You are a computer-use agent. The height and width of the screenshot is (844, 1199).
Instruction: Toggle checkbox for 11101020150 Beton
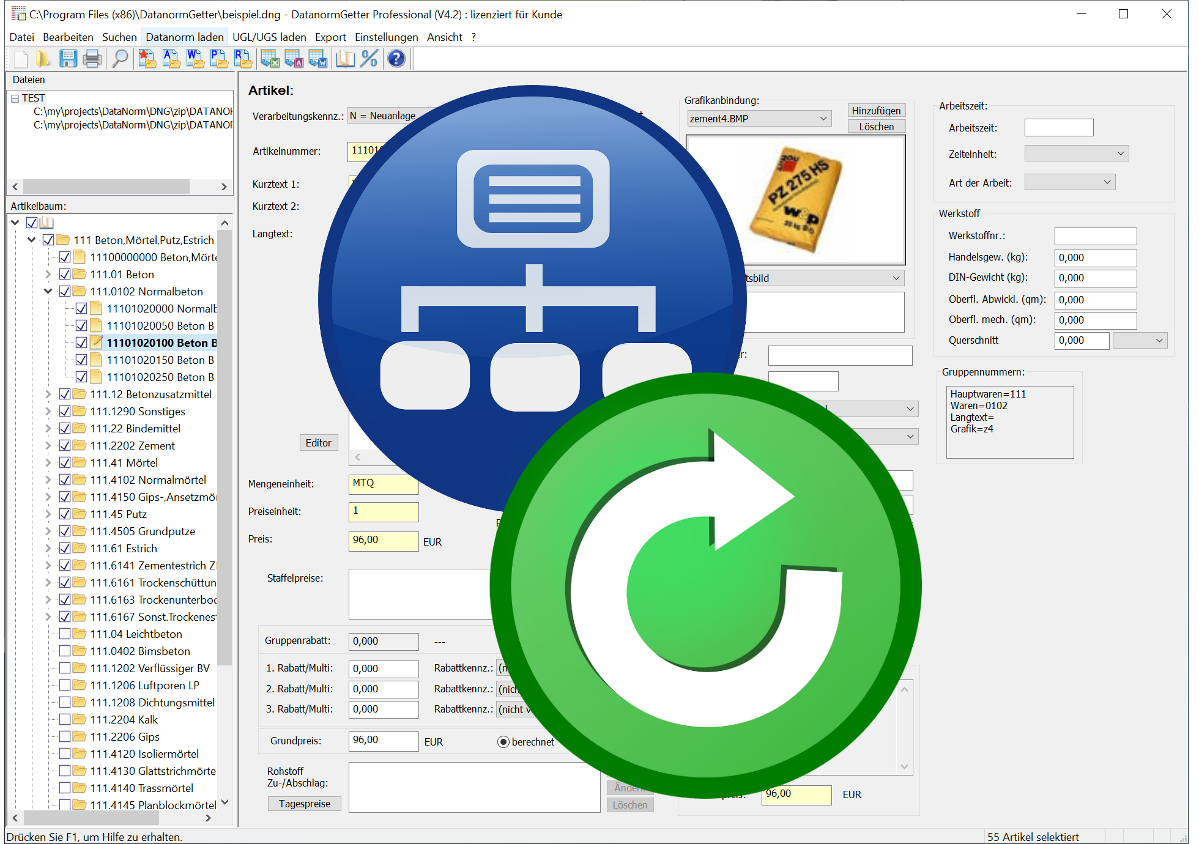[x=81, y=360]
